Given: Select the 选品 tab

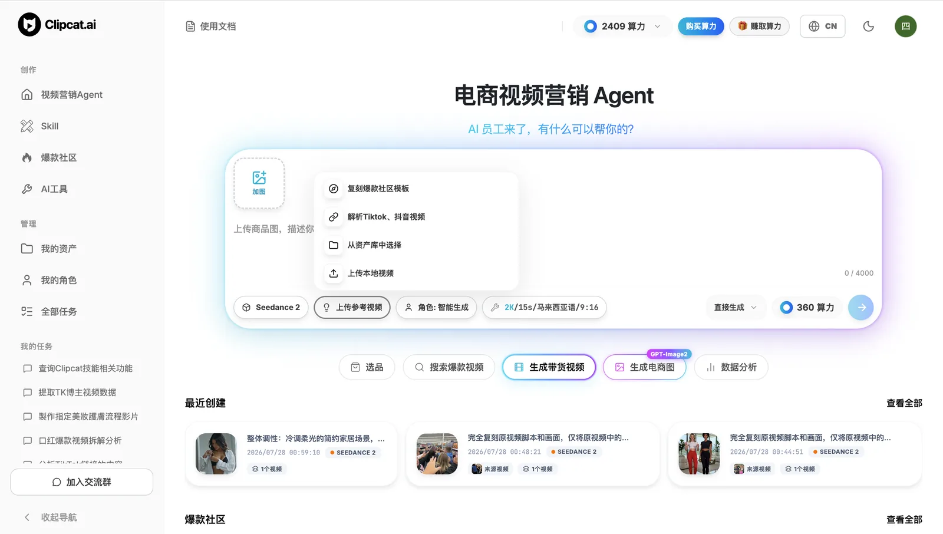Looking at the screenshot, I should 367,367.
